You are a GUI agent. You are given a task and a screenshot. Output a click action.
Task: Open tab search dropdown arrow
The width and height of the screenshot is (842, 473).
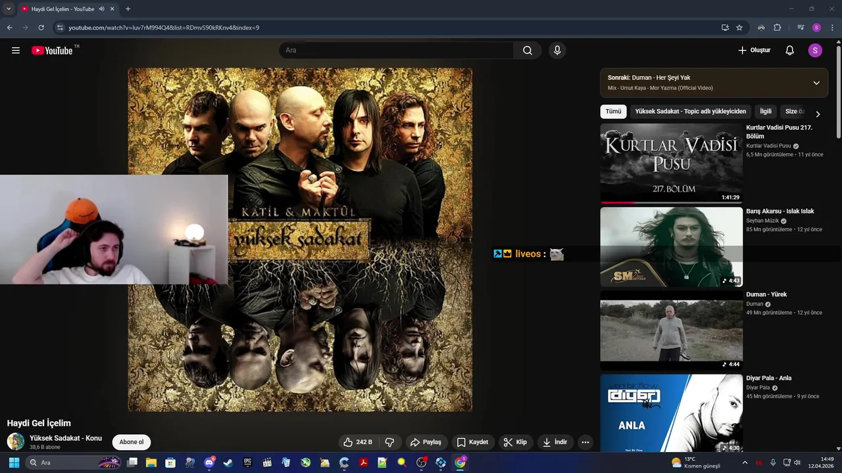point(9,9)
